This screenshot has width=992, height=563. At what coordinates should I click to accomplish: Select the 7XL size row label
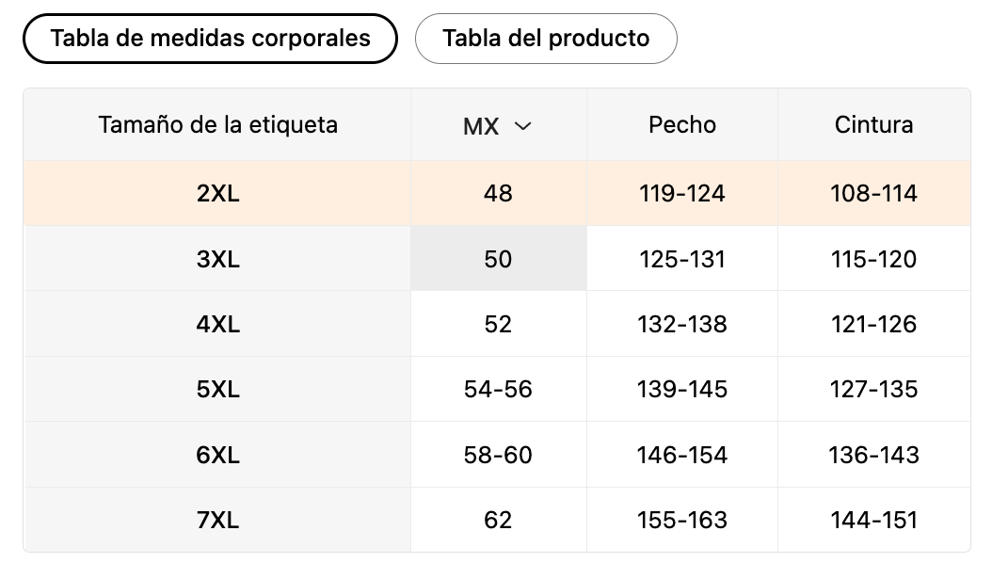tap(217, 520)
